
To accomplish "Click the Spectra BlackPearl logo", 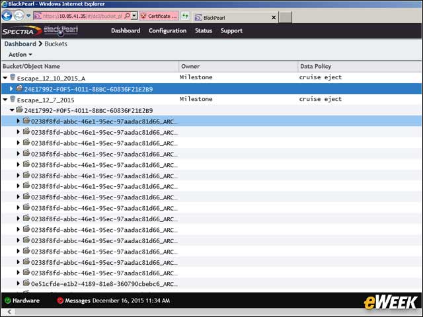I will pos(40,30).
